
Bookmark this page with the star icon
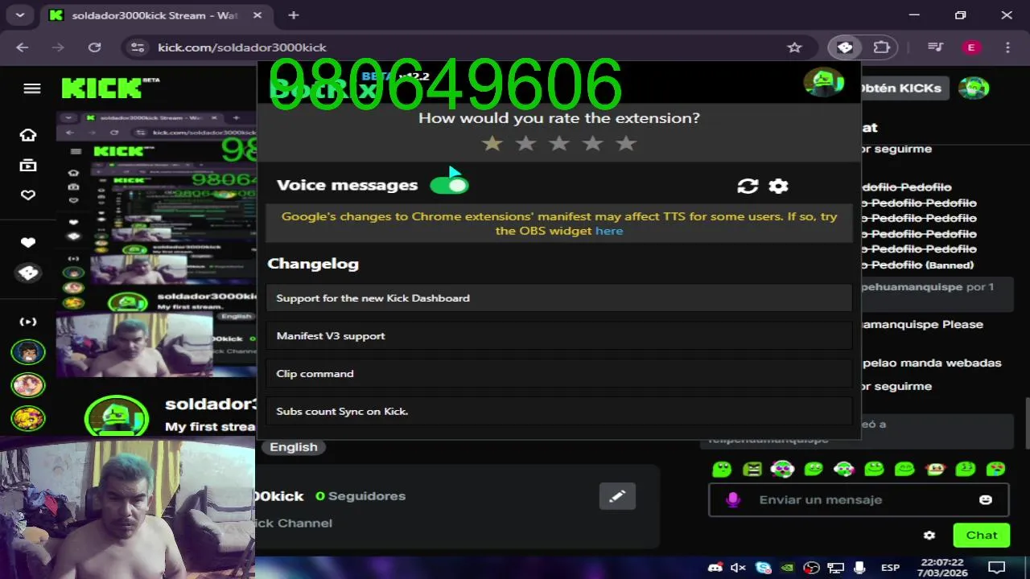[x=795, y=47]
